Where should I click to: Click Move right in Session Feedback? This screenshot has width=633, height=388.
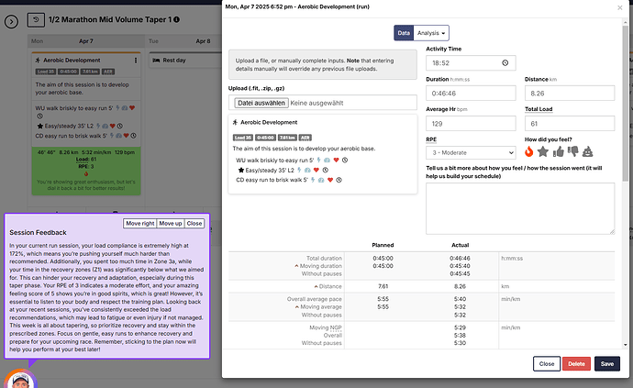tap(139, 223)
